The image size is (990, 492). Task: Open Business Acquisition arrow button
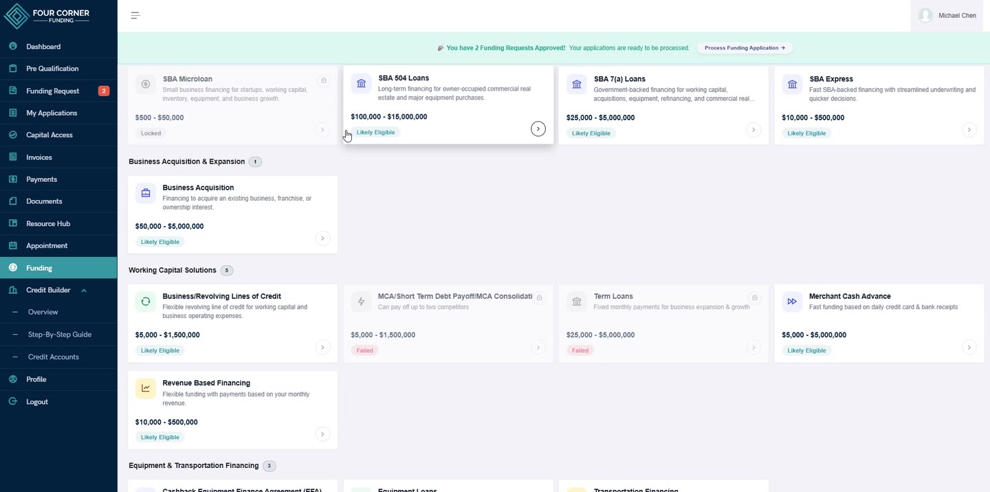(322, 238)
